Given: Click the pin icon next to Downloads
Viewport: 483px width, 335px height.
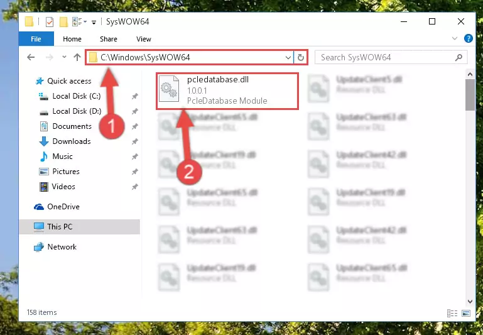Looking at the screenshot, I should [134, 141].
